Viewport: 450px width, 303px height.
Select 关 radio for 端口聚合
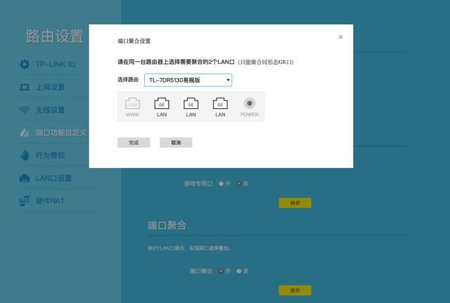click(239, 271)
